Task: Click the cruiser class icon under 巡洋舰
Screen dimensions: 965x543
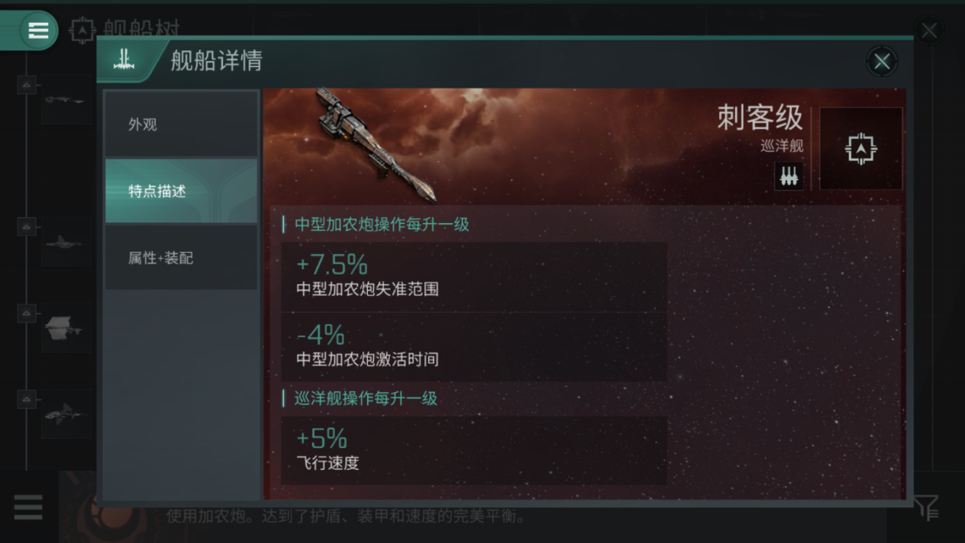Action: point(789,176)
